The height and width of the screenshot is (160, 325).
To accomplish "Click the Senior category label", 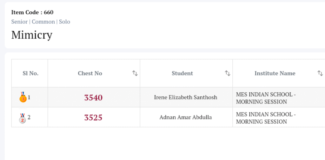I will 19,22.
